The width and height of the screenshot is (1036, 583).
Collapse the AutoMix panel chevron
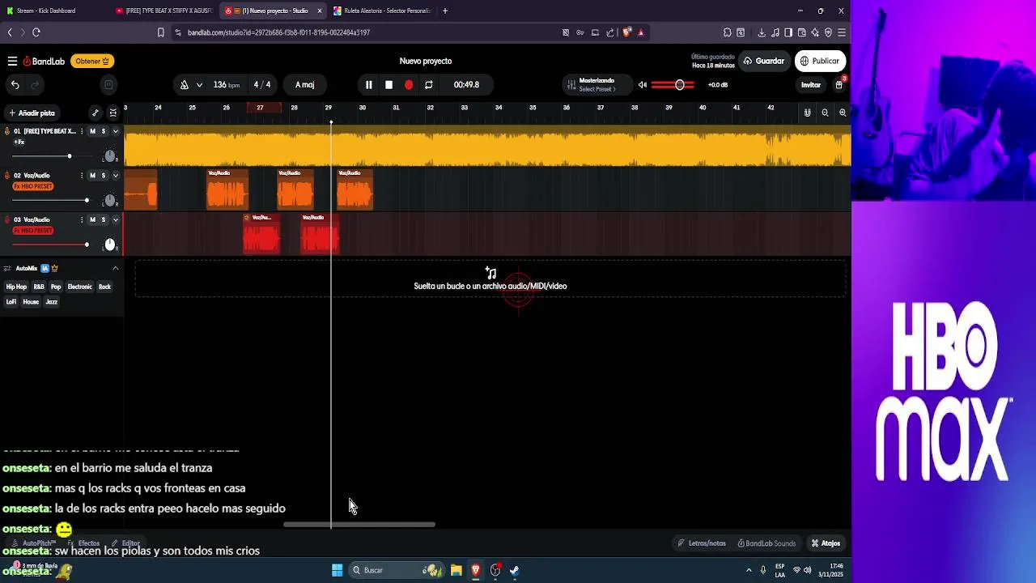115,268
